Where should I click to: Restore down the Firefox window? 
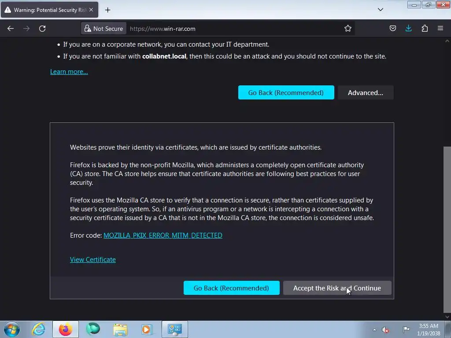[x=429, y=5]
